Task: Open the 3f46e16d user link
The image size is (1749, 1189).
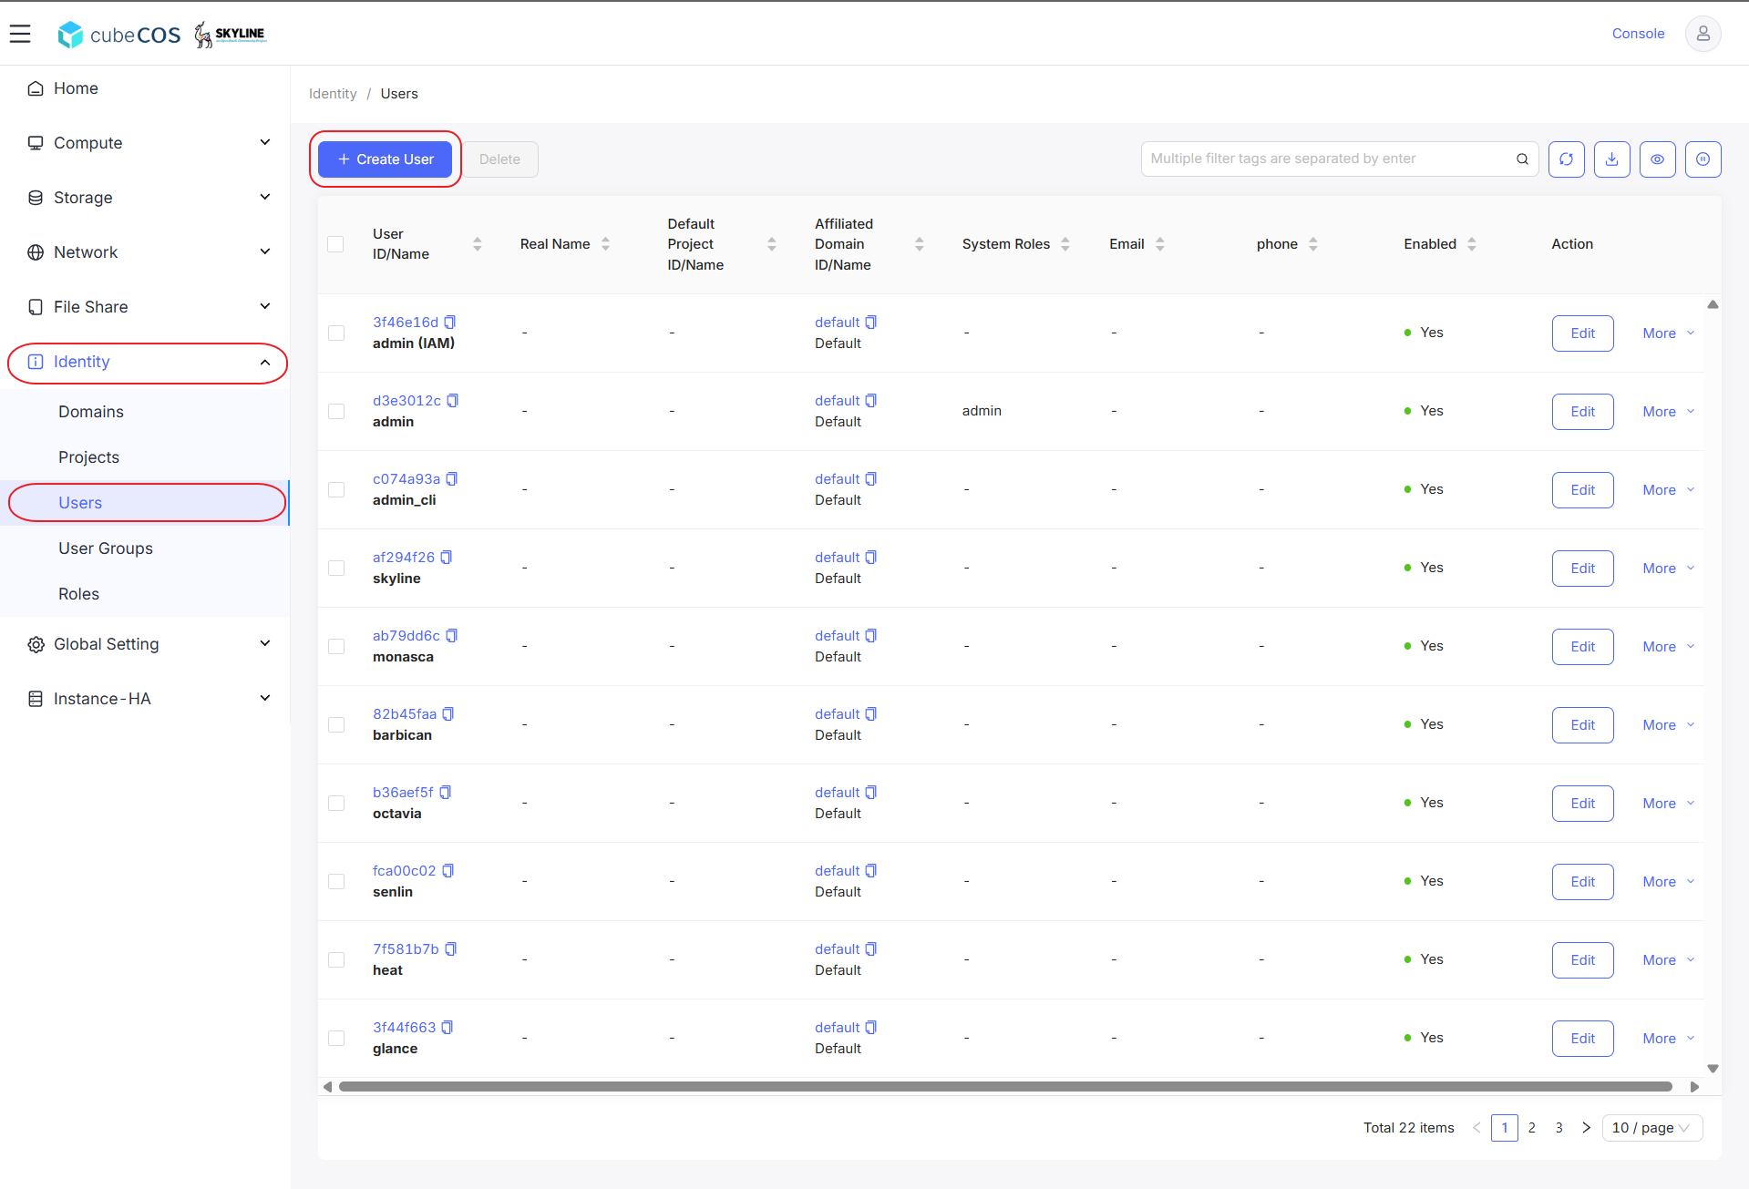Action: pyautogui.click(x=406, y=323)
